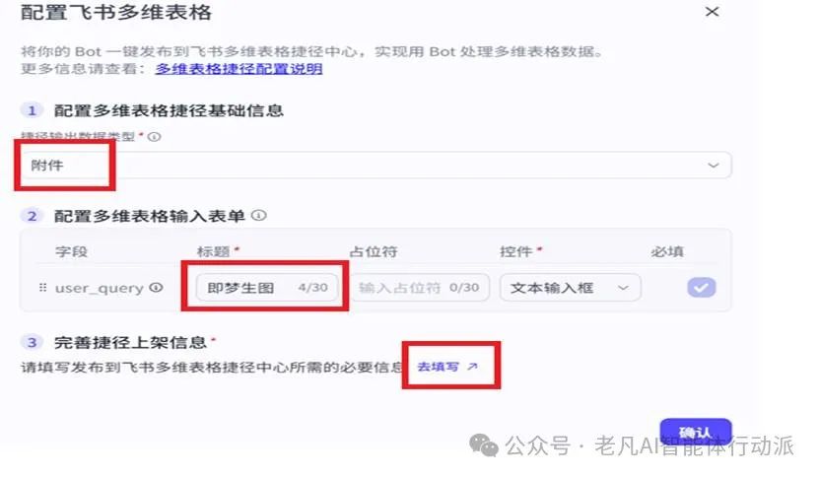The height and width of the screenshot is (478, 820).
Task: Click info icon next to 配置多维表格输入表单
Action: click(259, 216)
